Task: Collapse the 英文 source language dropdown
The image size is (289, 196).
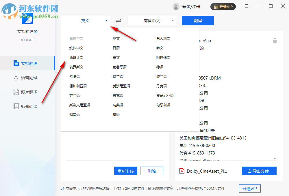Action: (x=106, y=20)
